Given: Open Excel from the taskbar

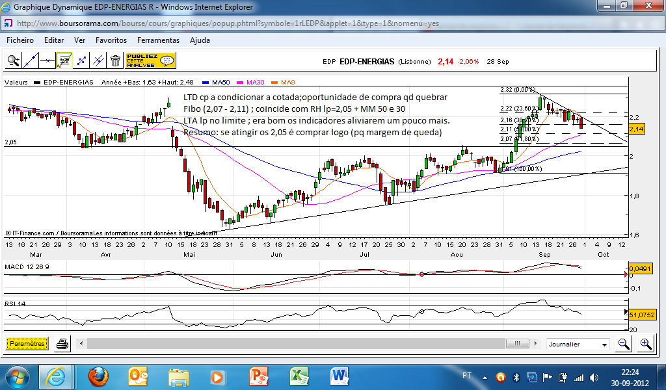Looking at the screenshot, I should click(299, 377).
